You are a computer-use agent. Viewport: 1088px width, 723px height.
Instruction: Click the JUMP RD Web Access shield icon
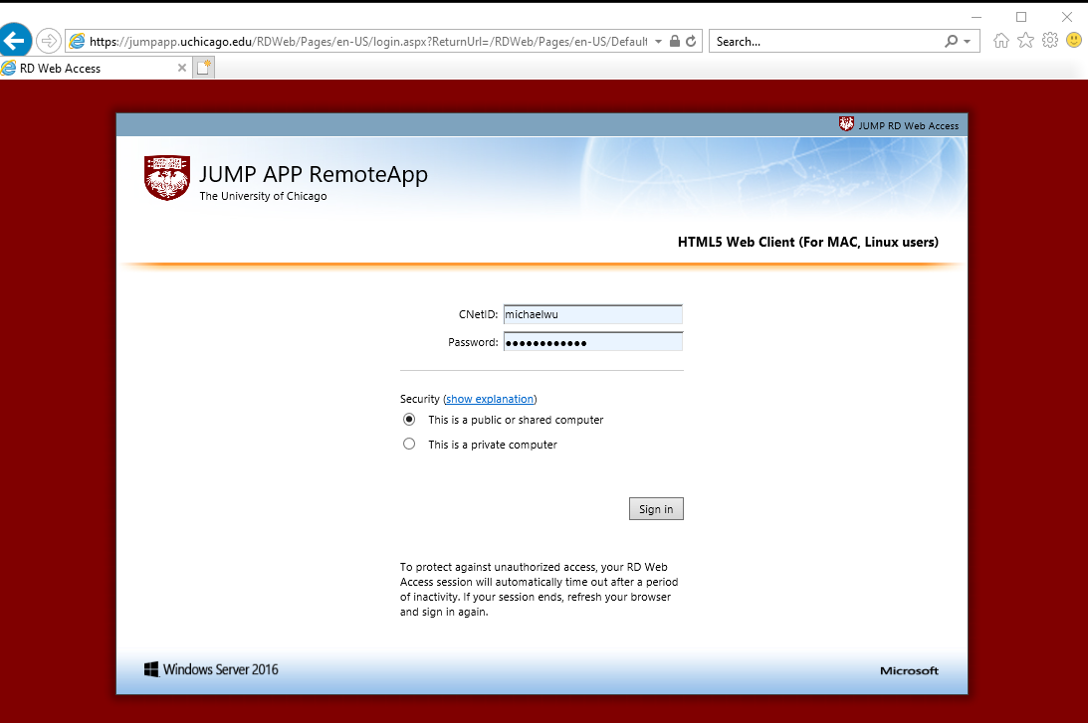coord(846,124)
